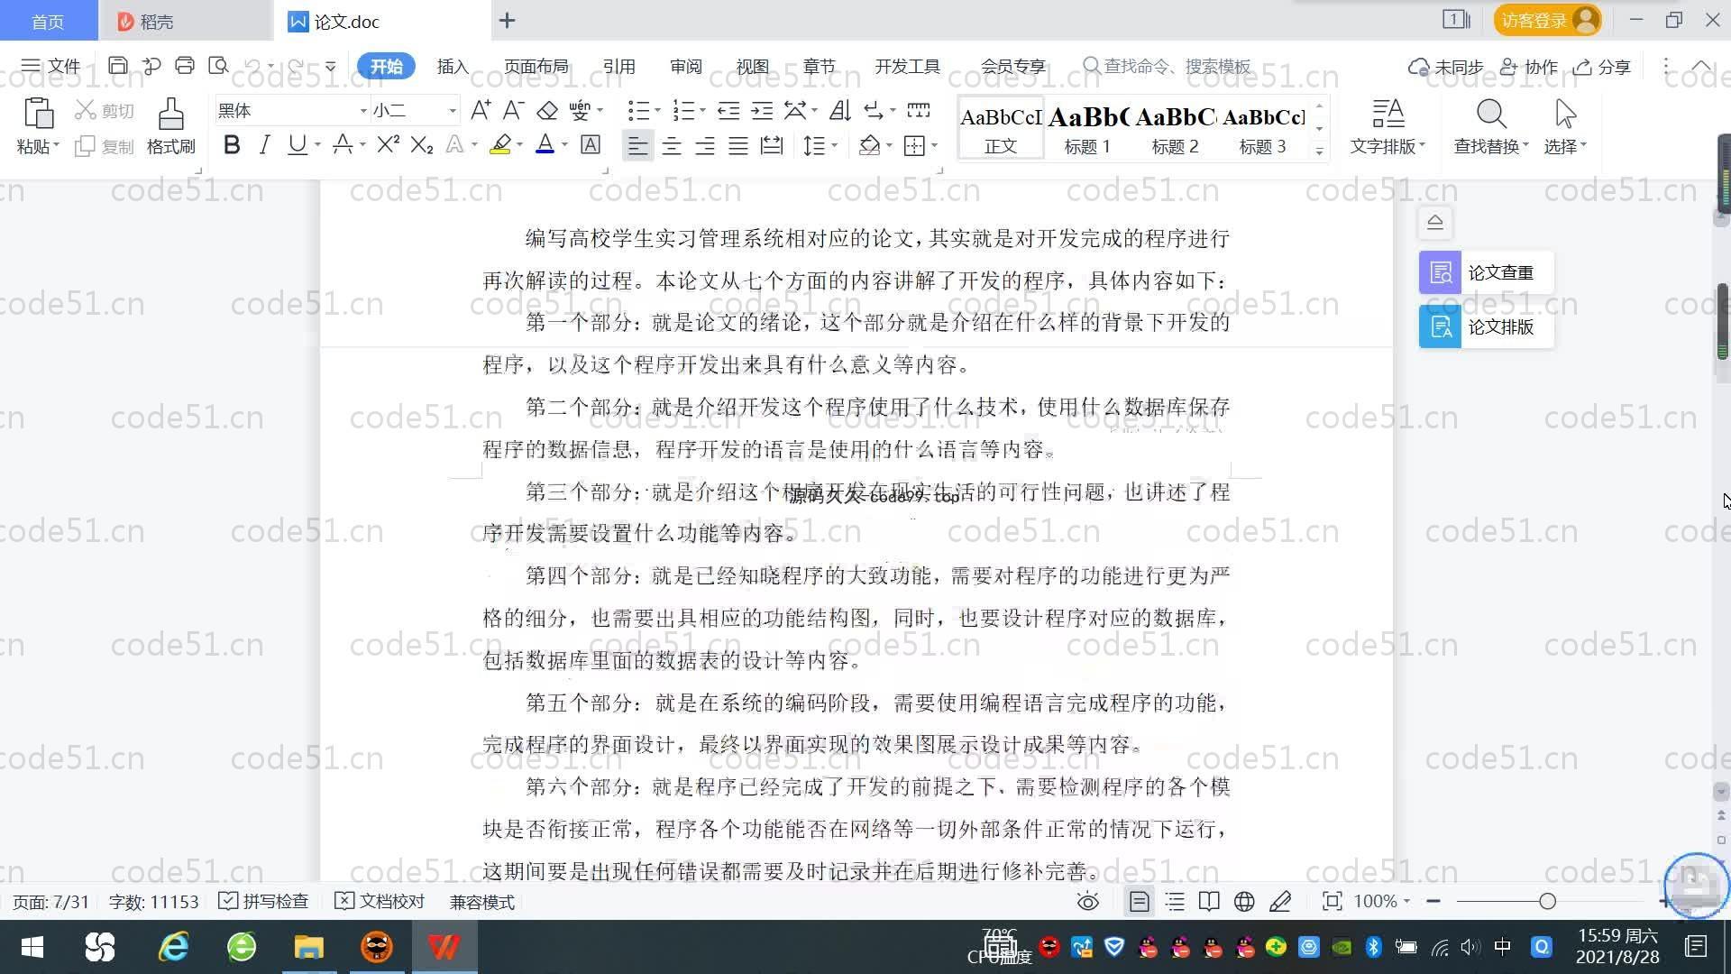Click the command search field
The height and width of the screenshot is (974, 1731).
(x=1167, y=66)
